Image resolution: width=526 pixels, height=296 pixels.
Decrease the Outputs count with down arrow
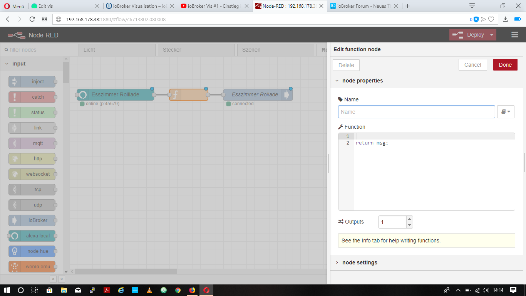tap(409, 225)
